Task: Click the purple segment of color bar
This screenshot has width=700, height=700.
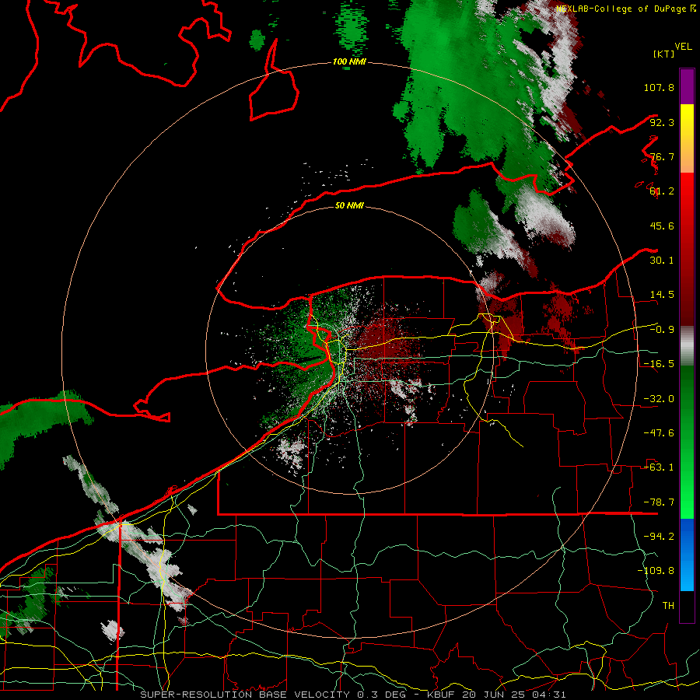Action: [x=687, y=86]
